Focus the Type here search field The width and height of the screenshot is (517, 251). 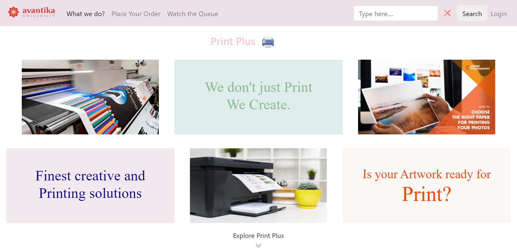tap(396, 13)
